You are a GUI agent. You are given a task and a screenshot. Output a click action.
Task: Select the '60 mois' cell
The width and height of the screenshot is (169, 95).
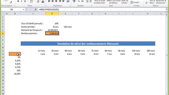click(79, 51)
